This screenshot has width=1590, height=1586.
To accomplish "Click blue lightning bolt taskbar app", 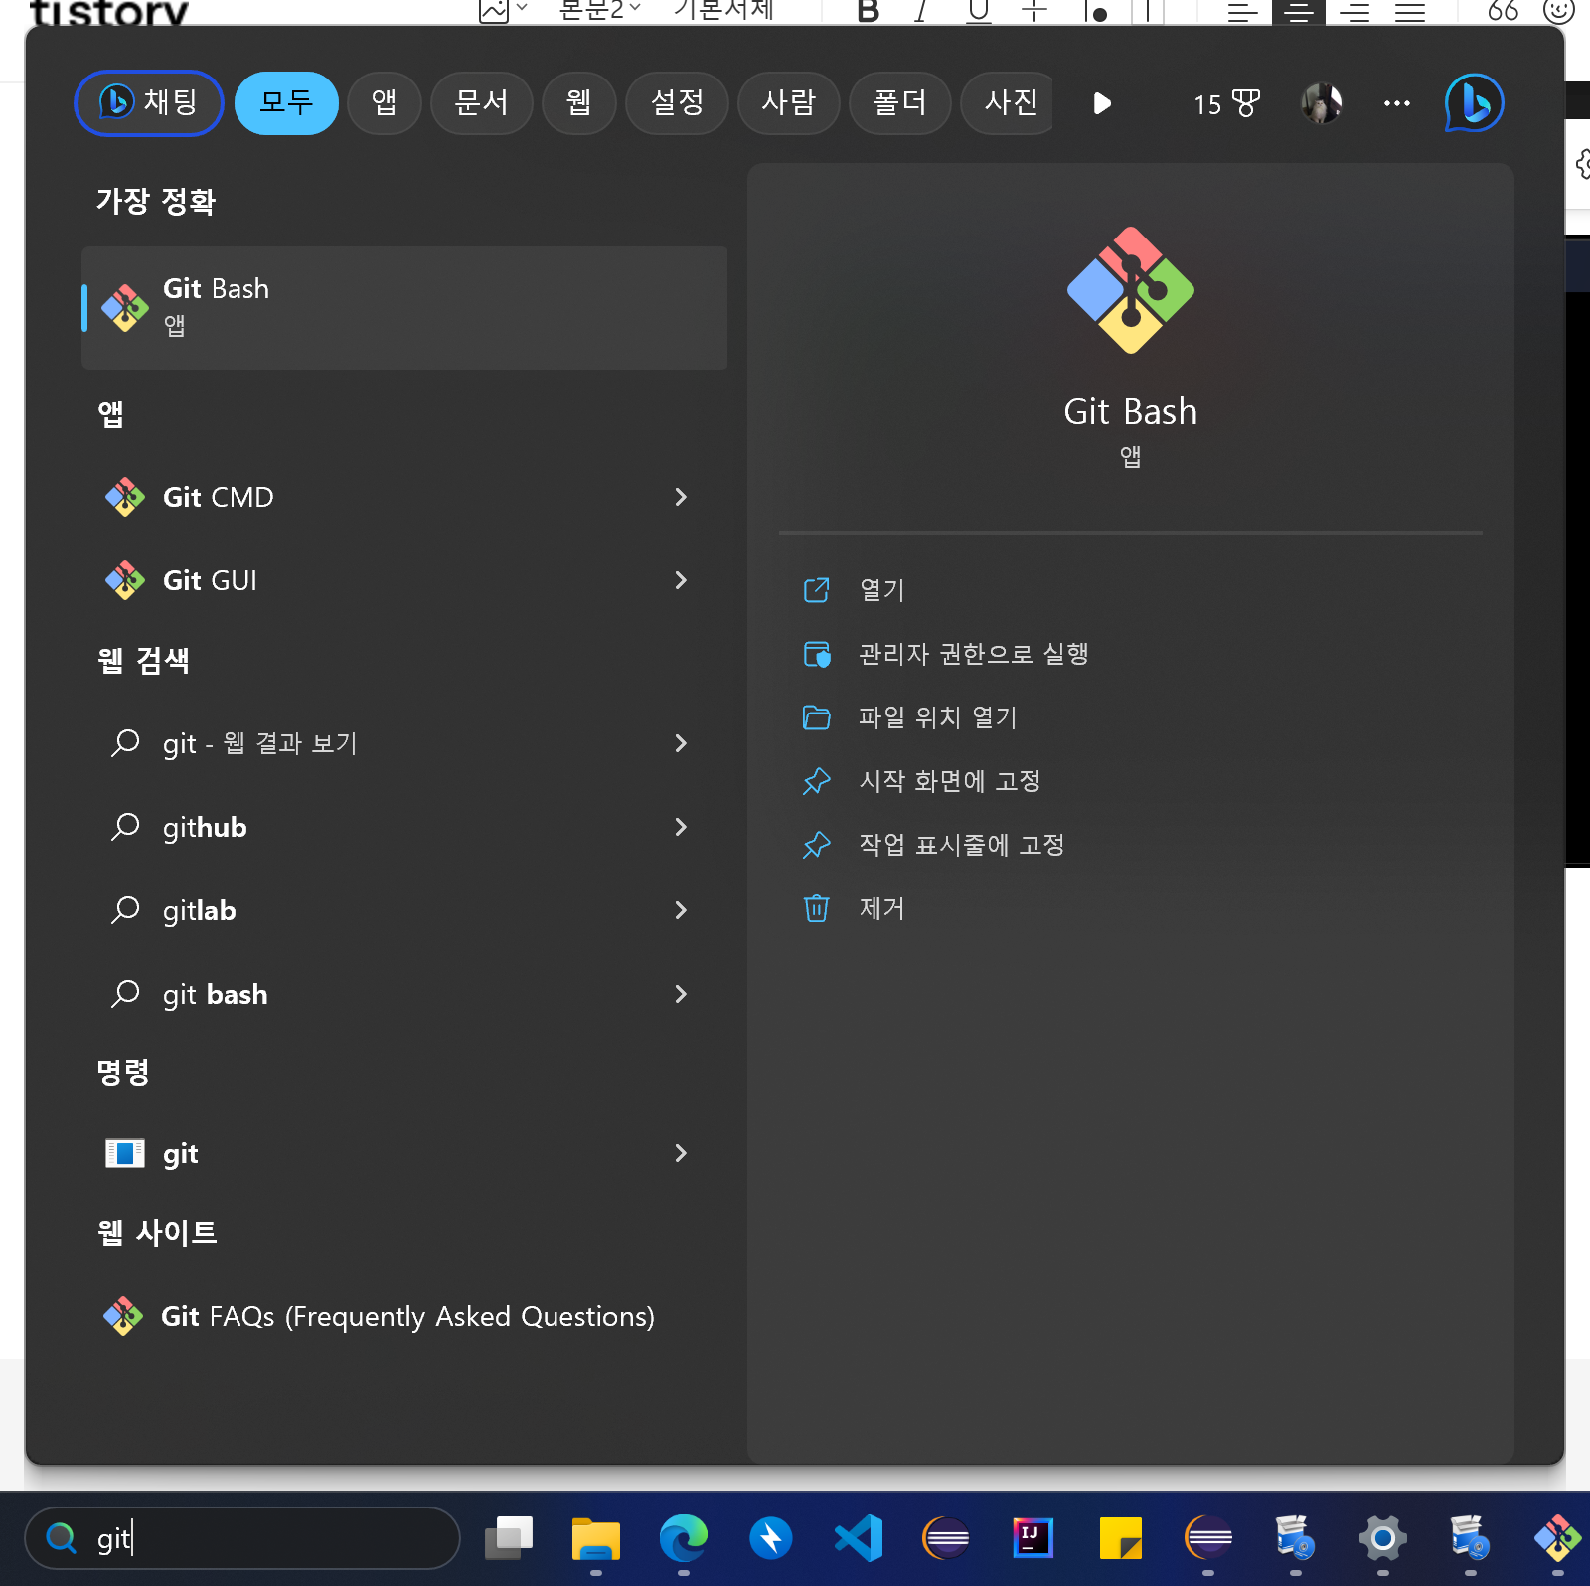I will [771, 1538].
